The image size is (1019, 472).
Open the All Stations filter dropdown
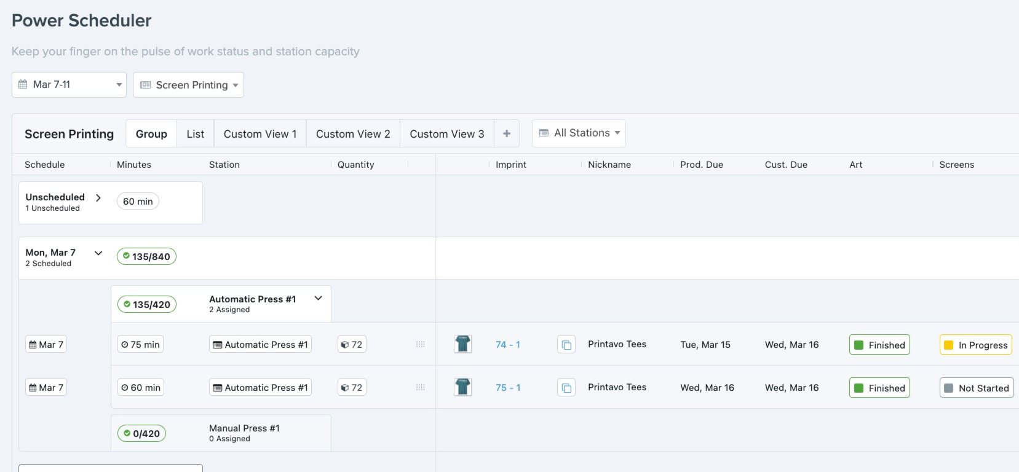(x=579, y=133)
